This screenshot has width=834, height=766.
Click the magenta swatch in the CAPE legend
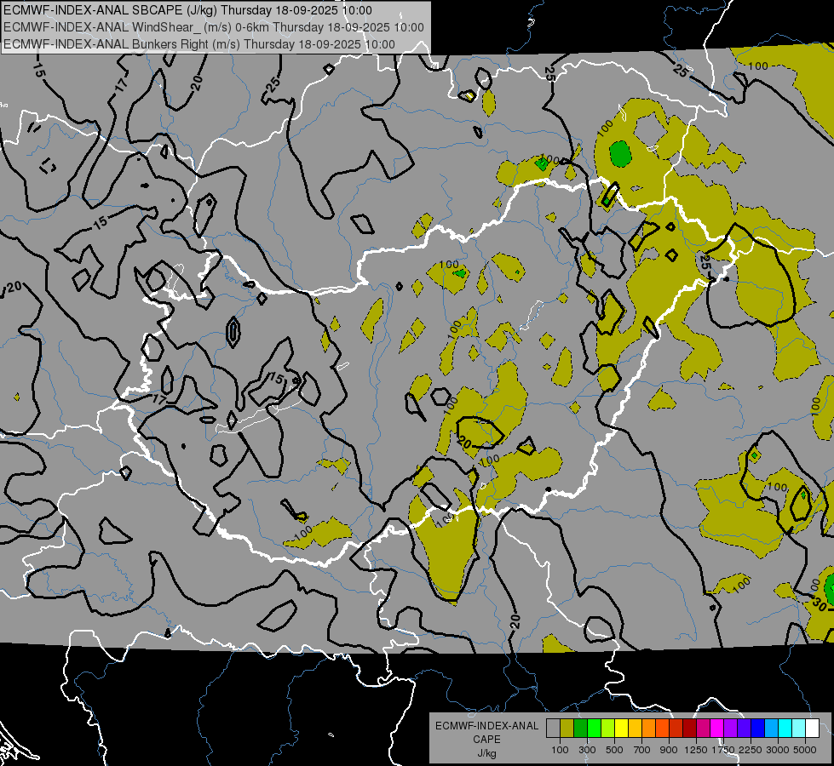716,729
